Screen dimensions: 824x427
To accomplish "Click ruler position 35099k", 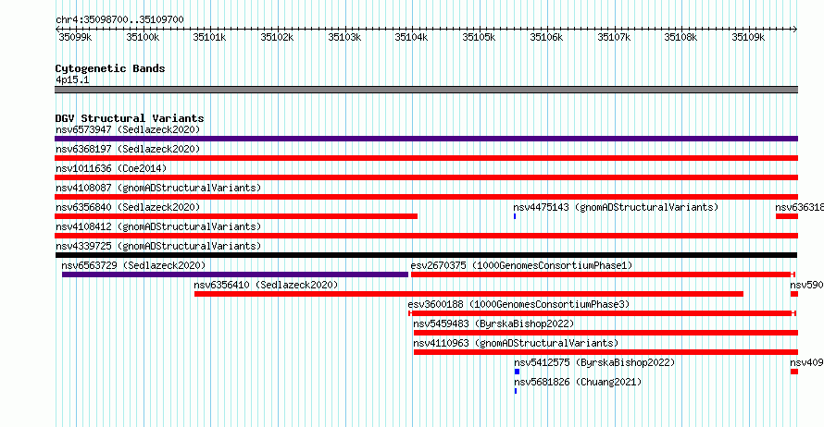I will (75, 37).
